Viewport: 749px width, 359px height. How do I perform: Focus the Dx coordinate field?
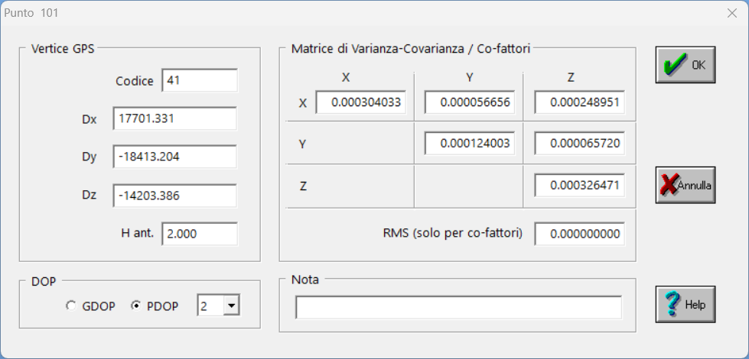point(174,118)
